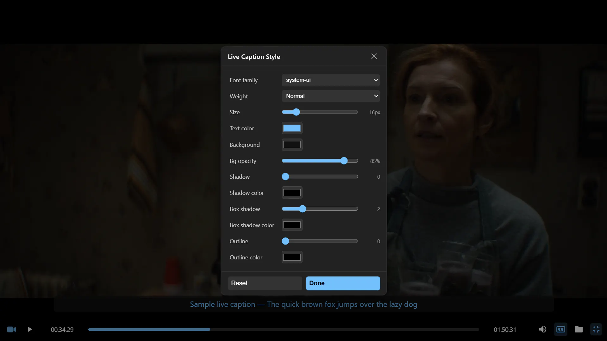Mute audio using the speaker icon
The width and height of the screenshot is (607, 341).
click(x=542, y=329)
